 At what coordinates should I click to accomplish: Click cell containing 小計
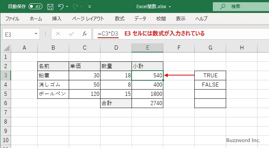tap(147, 66)
